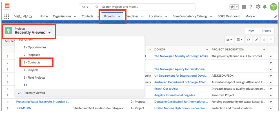Expand the Organisations tab chevron
The width and height of the screenshot is (280, 113).
tap(75, 16)
